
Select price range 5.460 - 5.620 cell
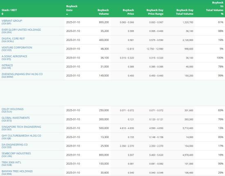point(156,155)
